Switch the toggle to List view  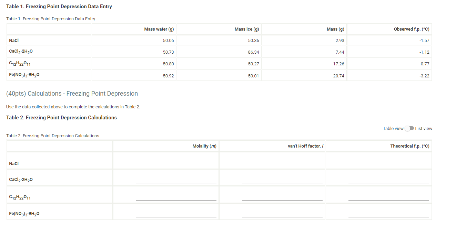pos(410,128)
